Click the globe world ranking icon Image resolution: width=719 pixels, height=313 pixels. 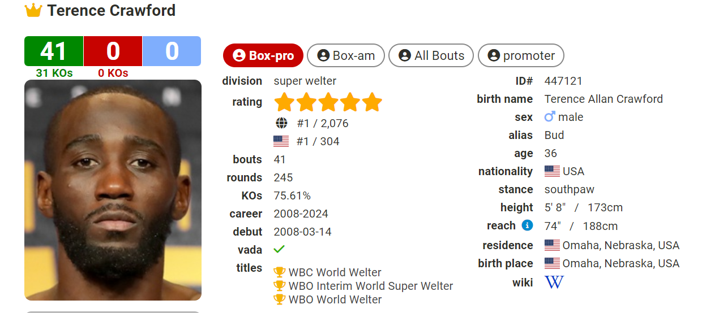(281, 123)
